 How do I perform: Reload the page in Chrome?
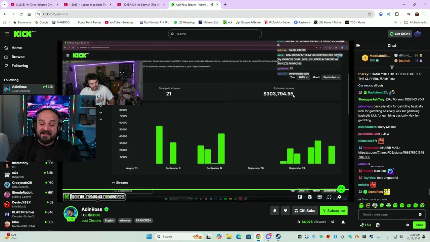21,14
